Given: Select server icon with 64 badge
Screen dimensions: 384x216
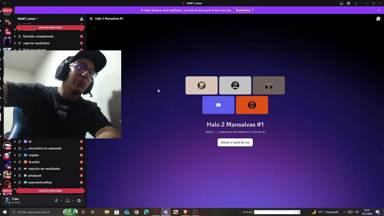Looking at the screenshot, I should 7,165.
